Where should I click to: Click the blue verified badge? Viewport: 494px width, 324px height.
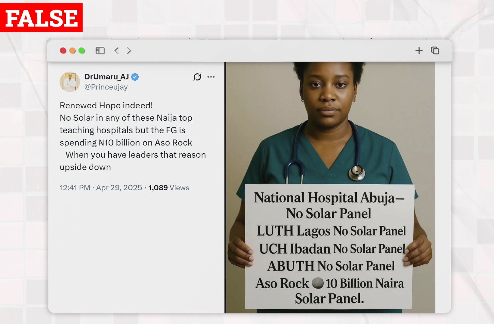click(x=135, y=77)
